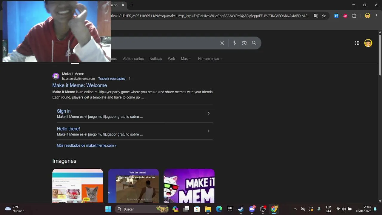Open Steam from the taskbar
This screenshot has width=382, height=215.
click(x=241, y=209)
